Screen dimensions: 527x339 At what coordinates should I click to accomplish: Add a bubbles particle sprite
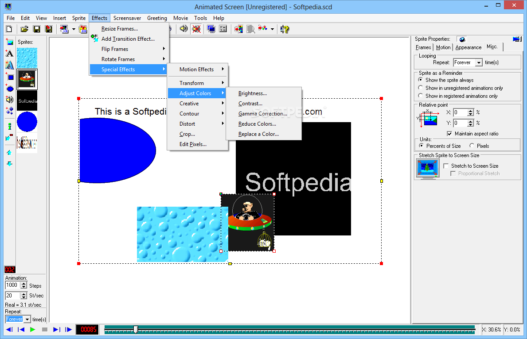tap(9, 111)
